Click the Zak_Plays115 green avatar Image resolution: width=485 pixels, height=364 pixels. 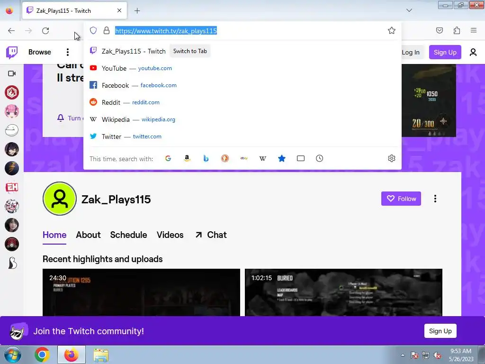pos(59,199)
